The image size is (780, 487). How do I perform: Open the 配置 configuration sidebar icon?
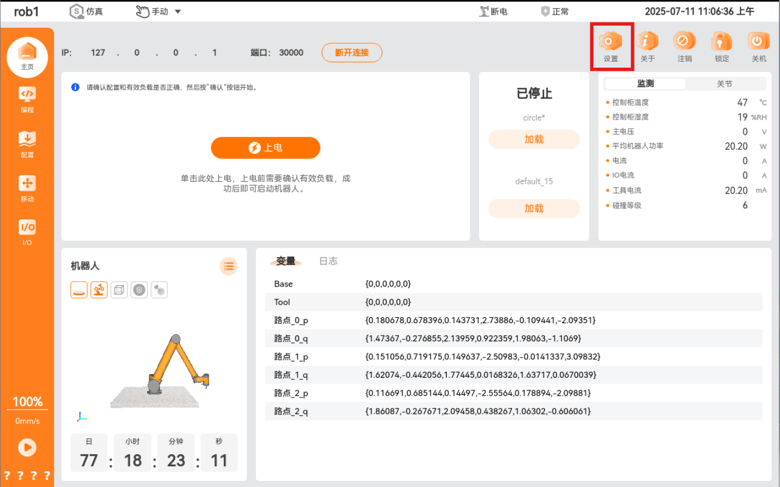(x=27, y=144)
